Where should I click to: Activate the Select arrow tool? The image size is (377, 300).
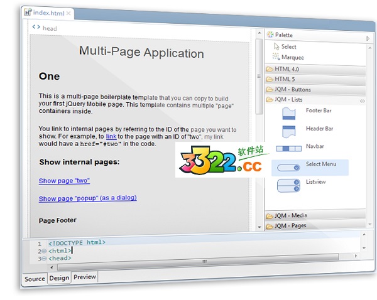click(x=276, y=46)
